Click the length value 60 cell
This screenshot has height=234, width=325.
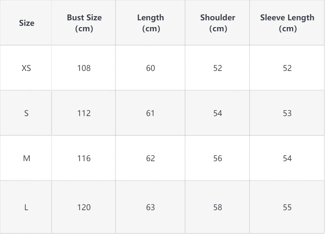(151, 68)
